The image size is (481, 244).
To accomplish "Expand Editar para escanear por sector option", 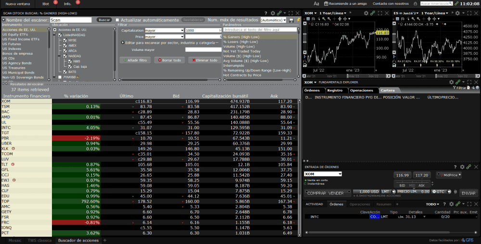I will pyautogui.click(x=123, y=43).
